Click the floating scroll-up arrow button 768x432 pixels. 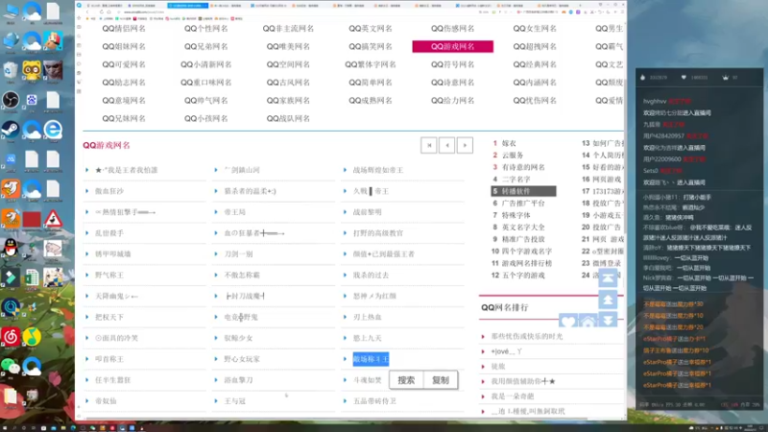608,300
